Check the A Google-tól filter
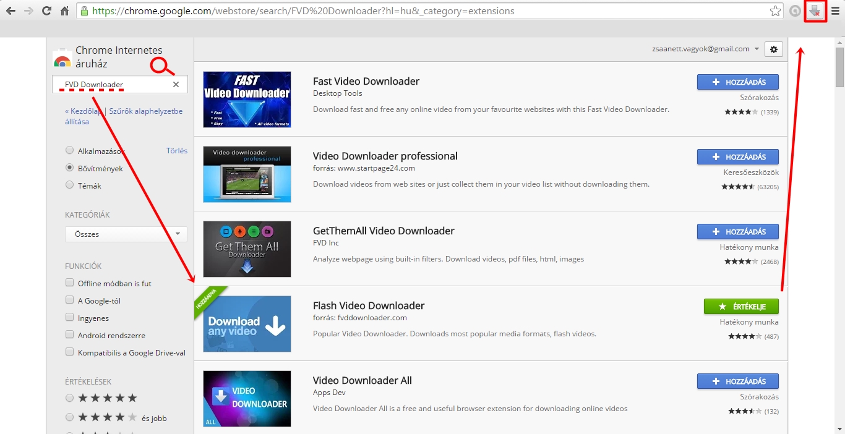 coord(69,300)
